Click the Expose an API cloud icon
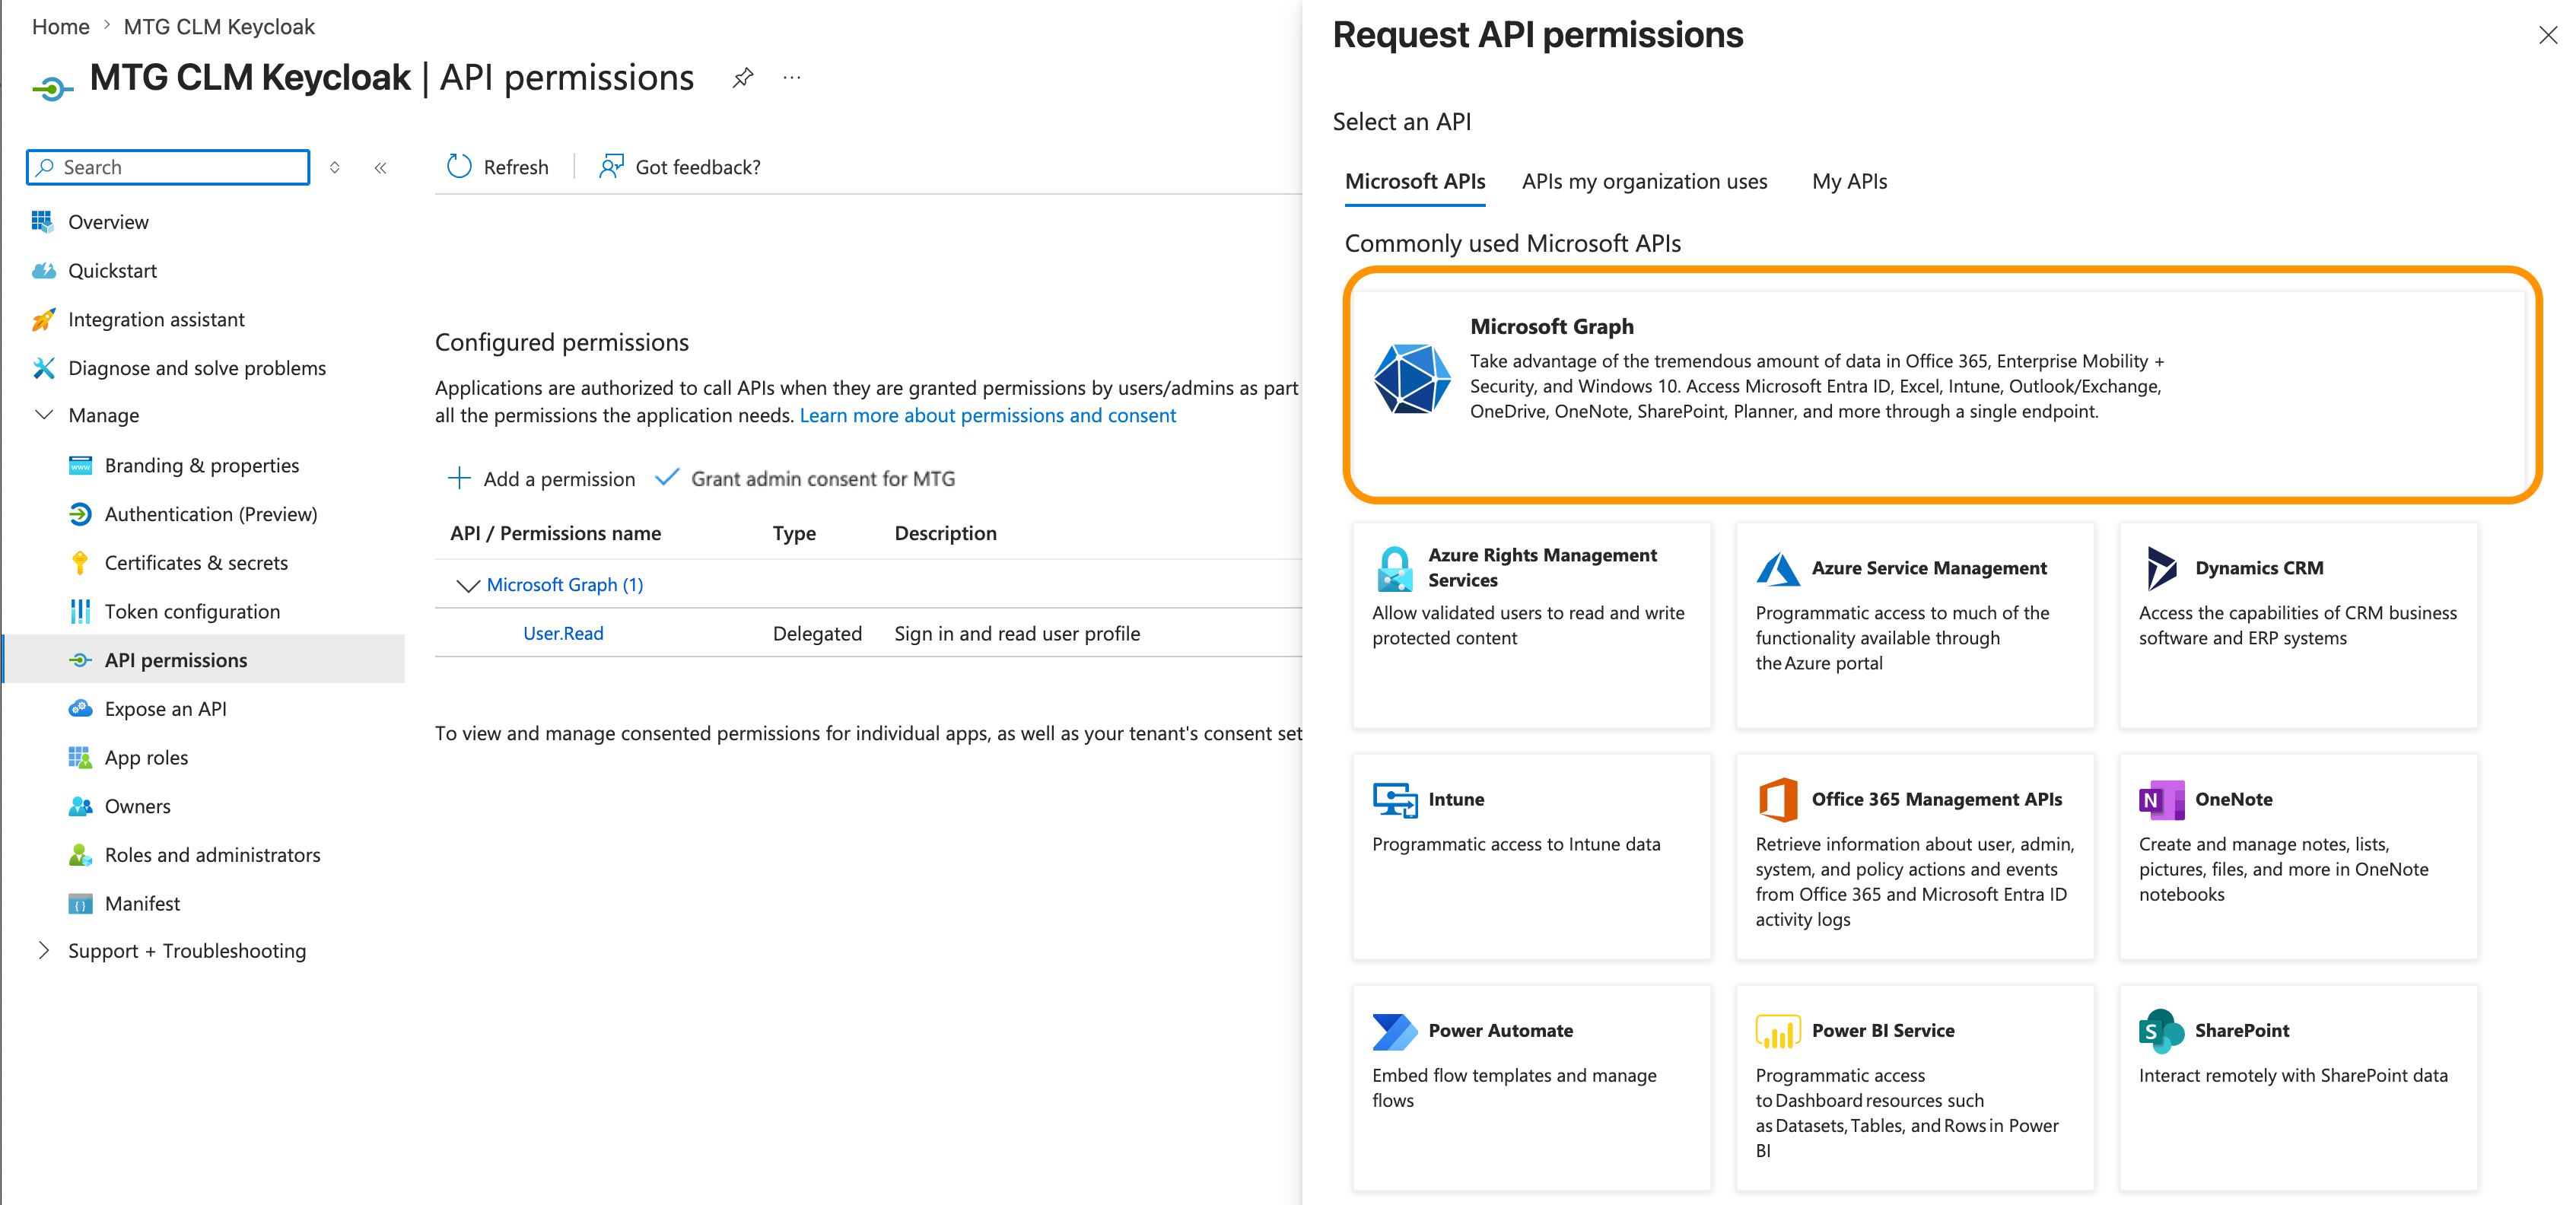Viewport: 2576px width, 1205px height. (x=80, y=709)
